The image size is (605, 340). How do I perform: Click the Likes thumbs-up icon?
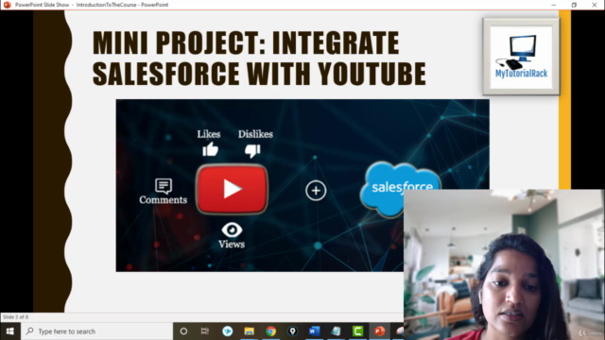[x=210, y=149]
